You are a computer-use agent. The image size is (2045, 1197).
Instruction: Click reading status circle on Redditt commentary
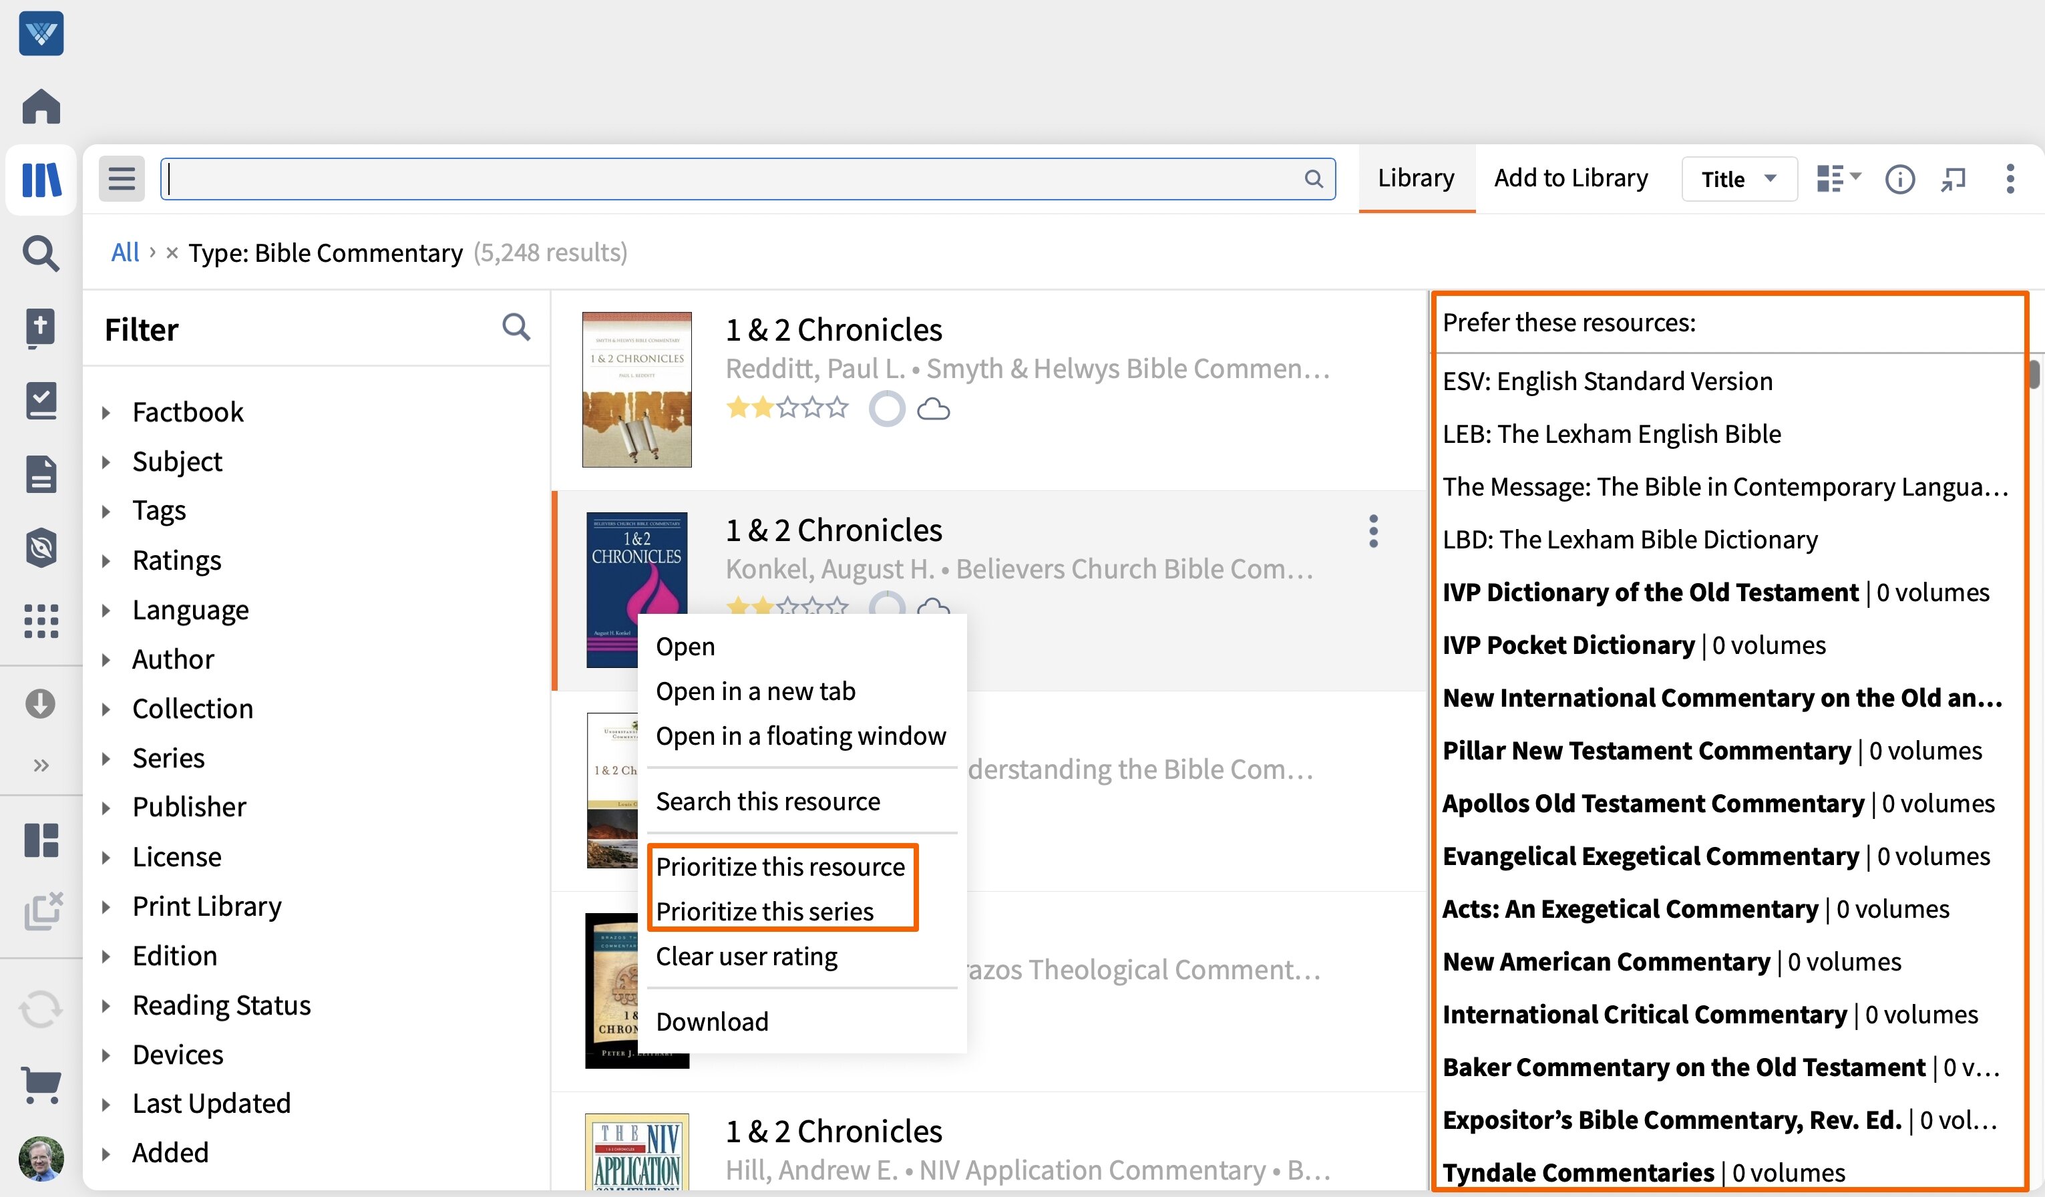(x=887, y=408)
